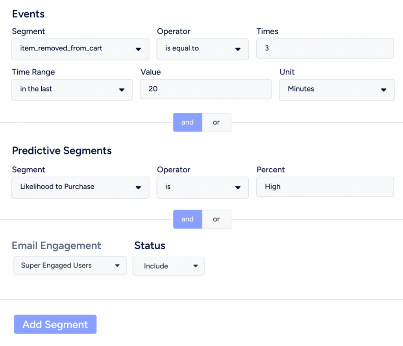The image size is (403, 346).
Task: Select 'or' logic under the Events section
Action: (x=216, y=122)
